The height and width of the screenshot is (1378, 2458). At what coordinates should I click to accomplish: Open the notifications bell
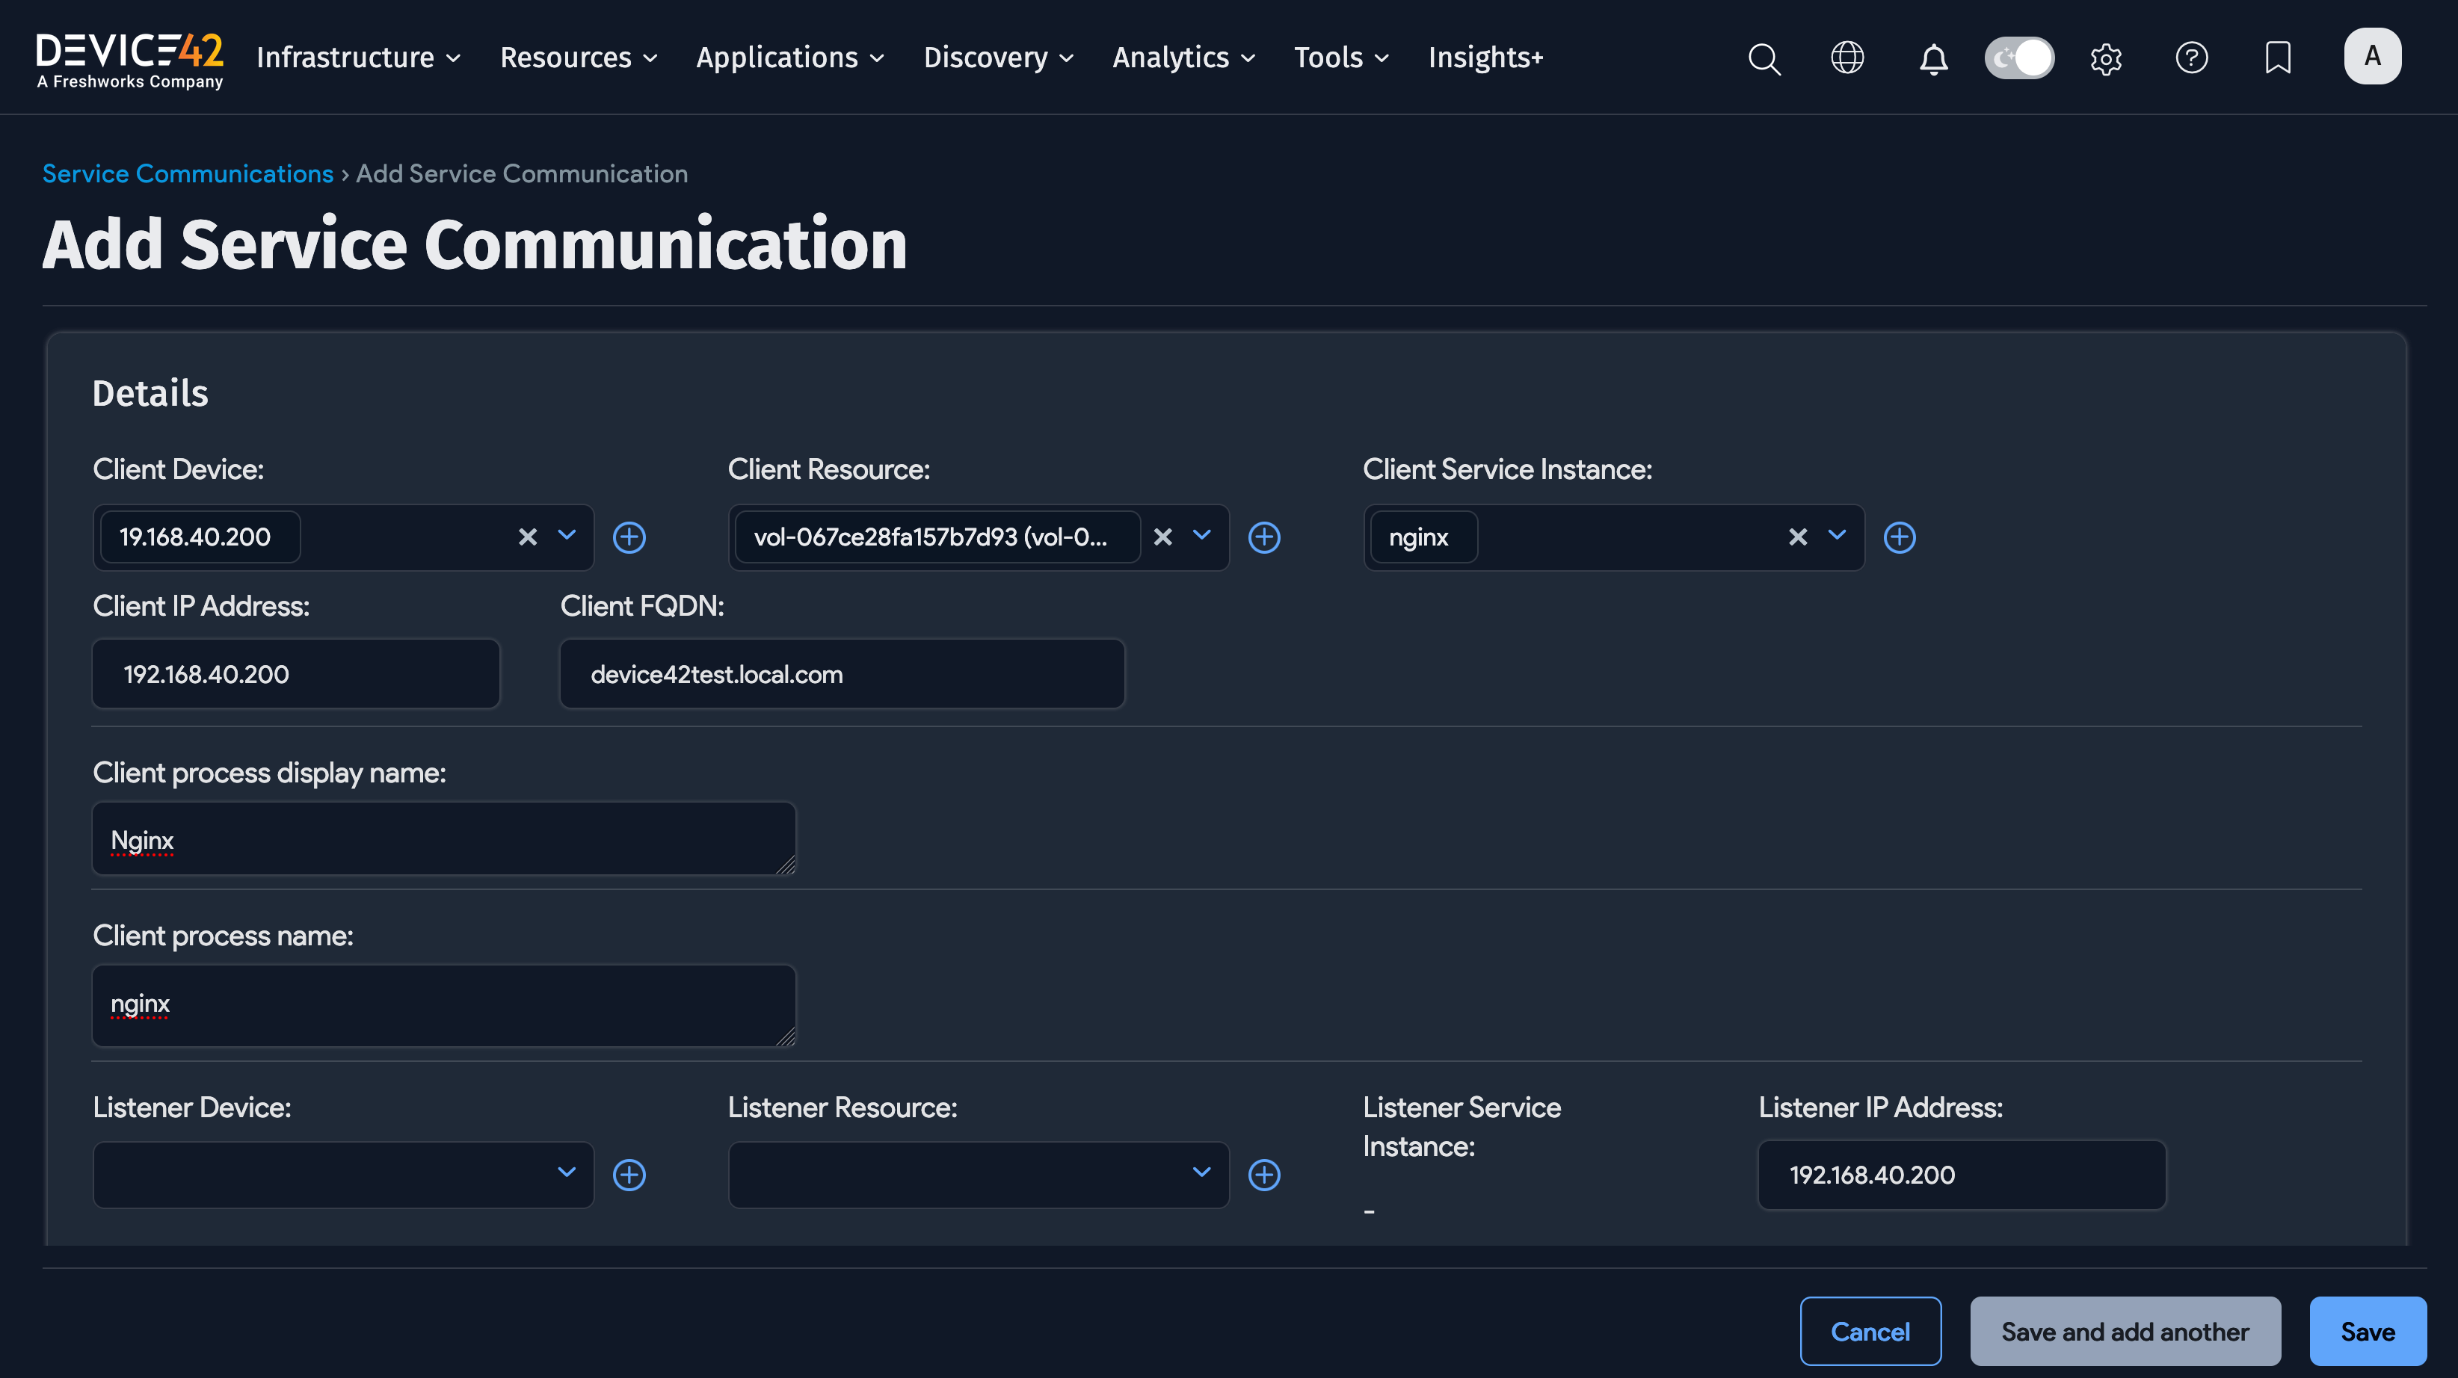[x=1933, y=59]
